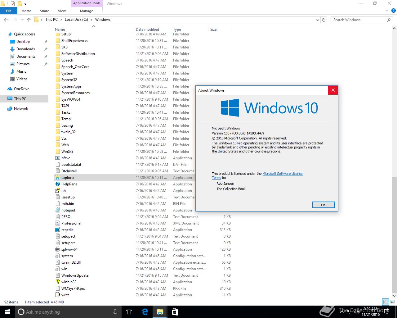This screenshot has width=397, height=318.
Task: Click the splwow64 printer icon
Action: pos(57,249)
